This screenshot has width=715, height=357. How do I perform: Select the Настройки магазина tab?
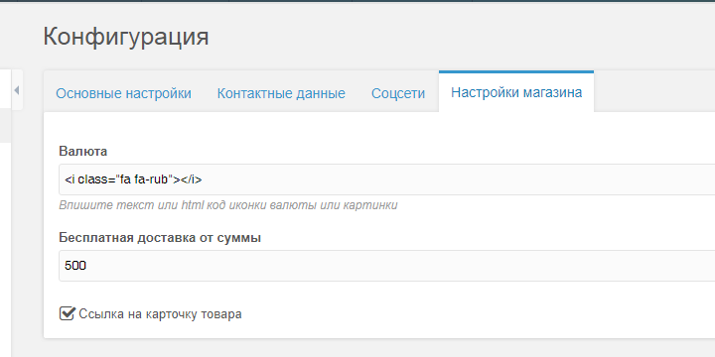coord(516,92)
